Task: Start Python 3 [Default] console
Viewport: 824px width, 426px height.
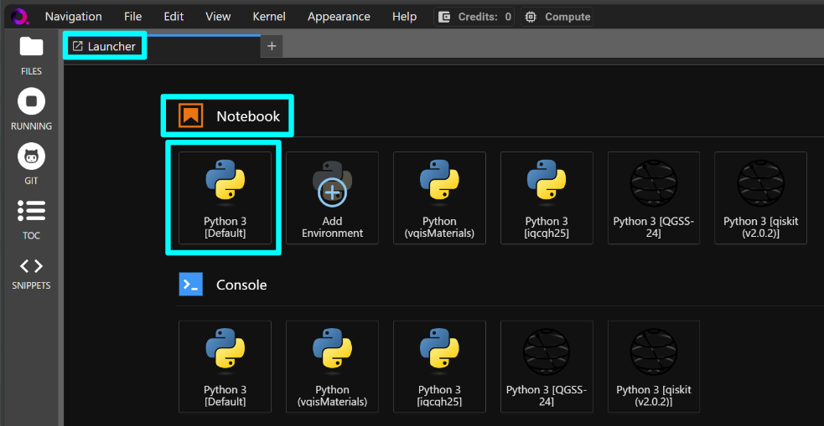Action: point(225,367)
